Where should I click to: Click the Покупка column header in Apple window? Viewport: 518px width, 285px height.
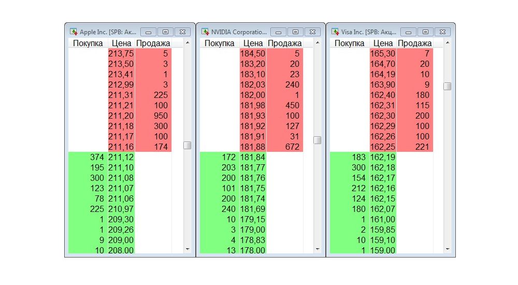(x=88, y=44)
